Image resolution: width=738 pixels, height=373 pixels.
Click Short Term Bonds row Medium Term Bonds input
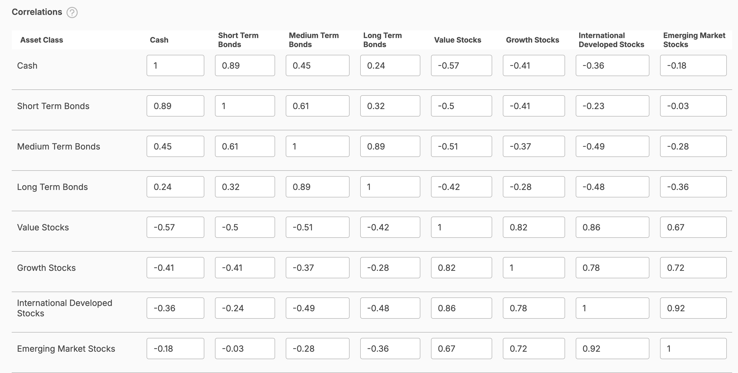pyautogui.click(x=317, y=106)
